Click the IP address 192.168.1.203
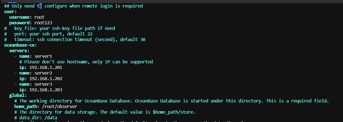Image resolution: width=343 pixels, height=122 pixels. tap(46, 90)
